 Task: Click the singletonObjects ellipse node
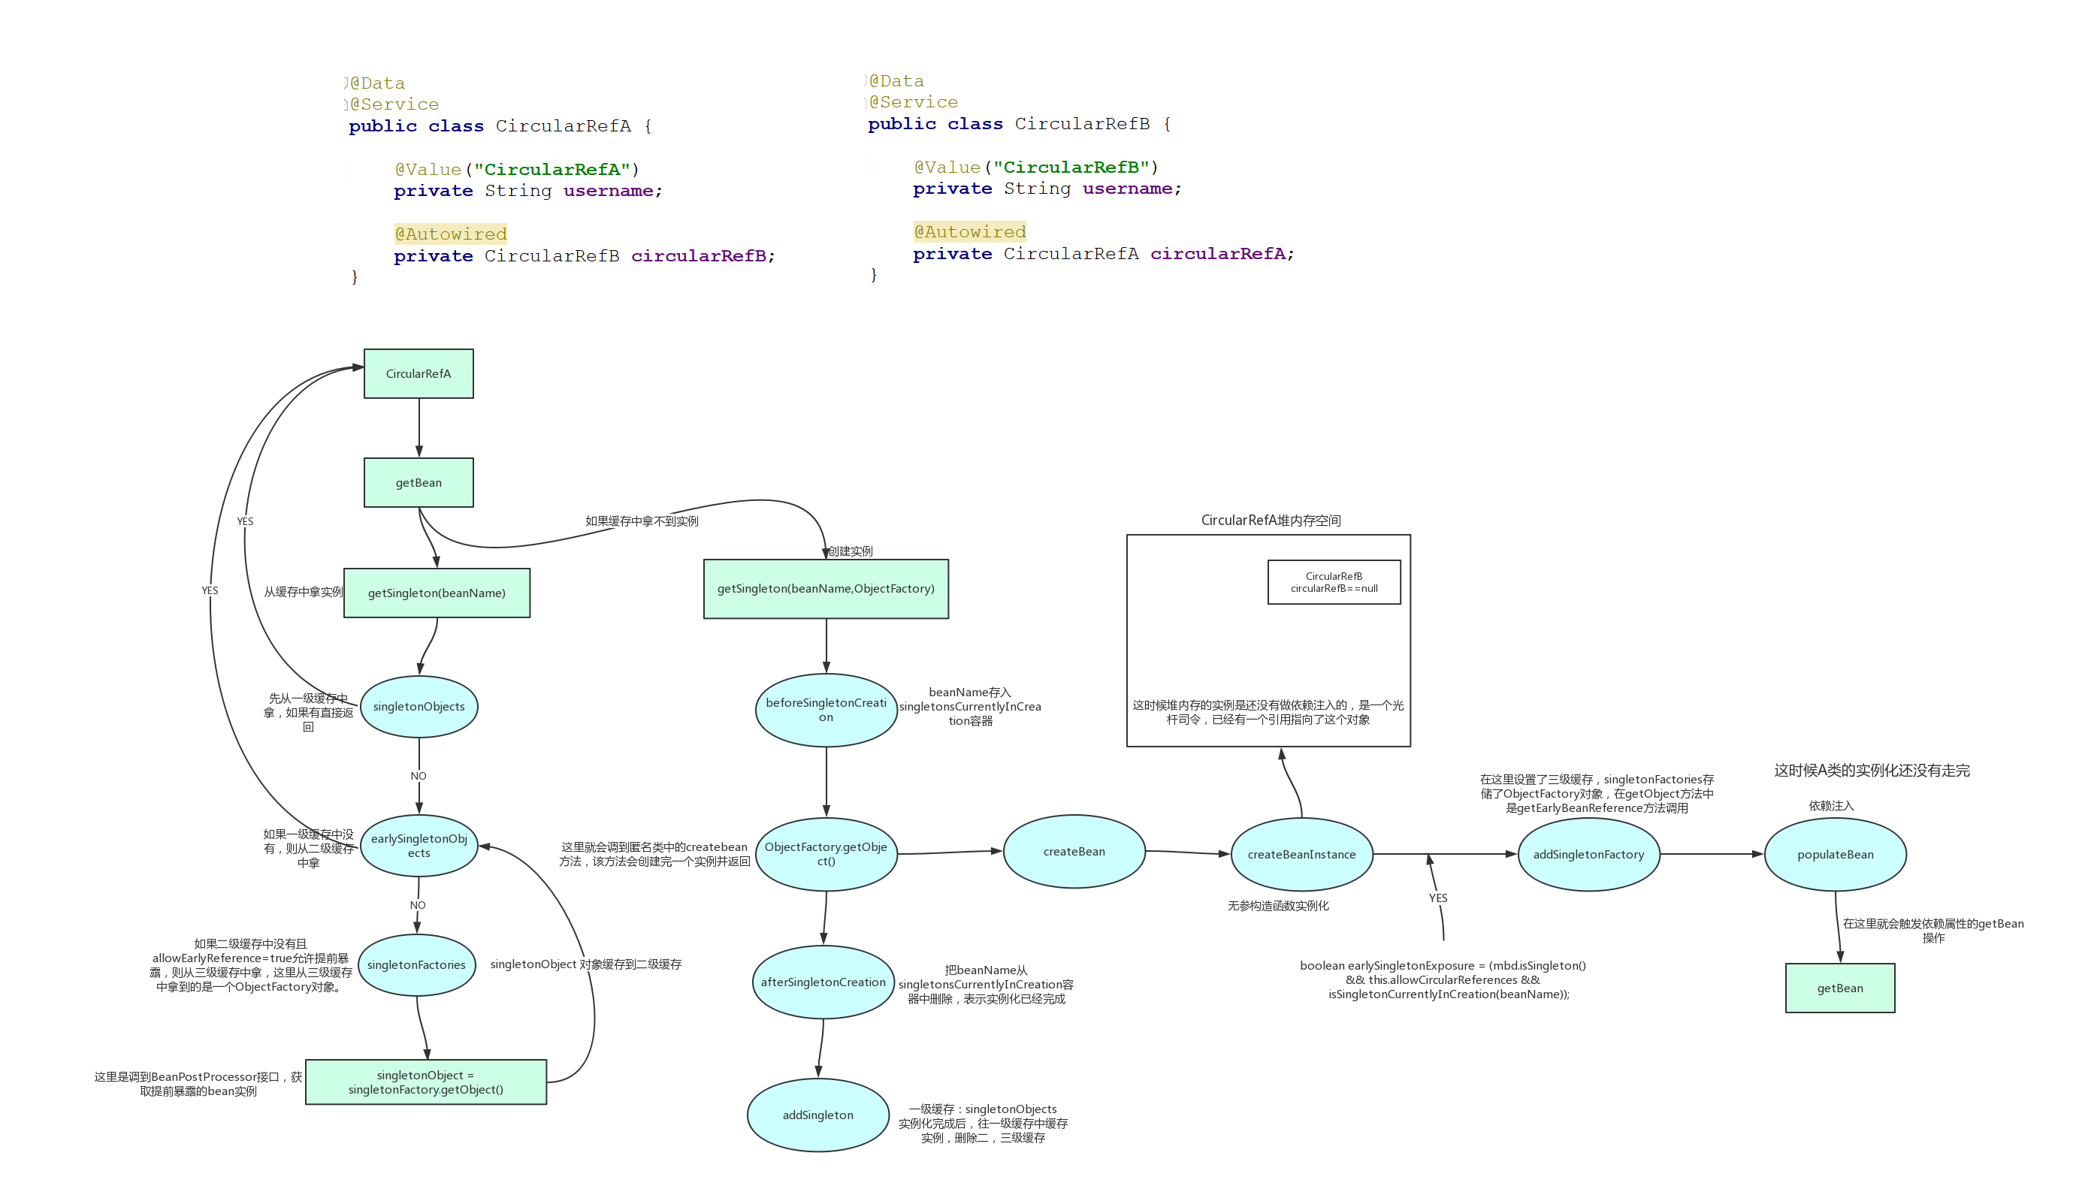418,707
